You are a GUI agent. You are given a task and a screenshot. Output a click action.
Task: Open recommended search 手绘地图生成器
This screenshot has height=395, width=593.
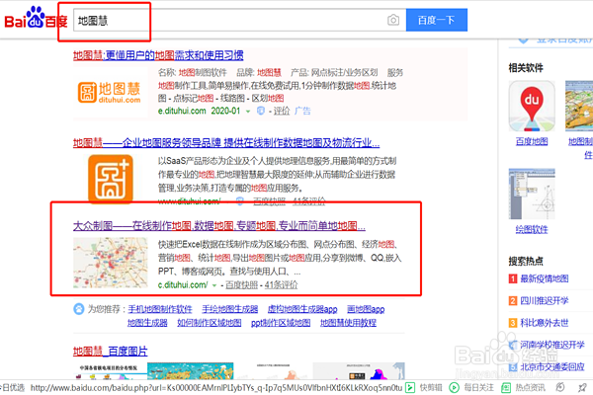230,309
